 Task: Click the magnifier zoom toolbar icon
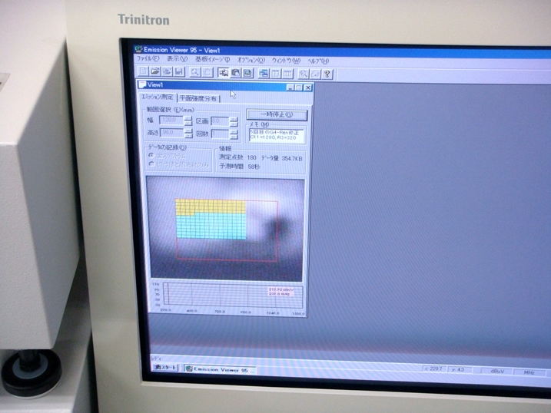point(195,72)
